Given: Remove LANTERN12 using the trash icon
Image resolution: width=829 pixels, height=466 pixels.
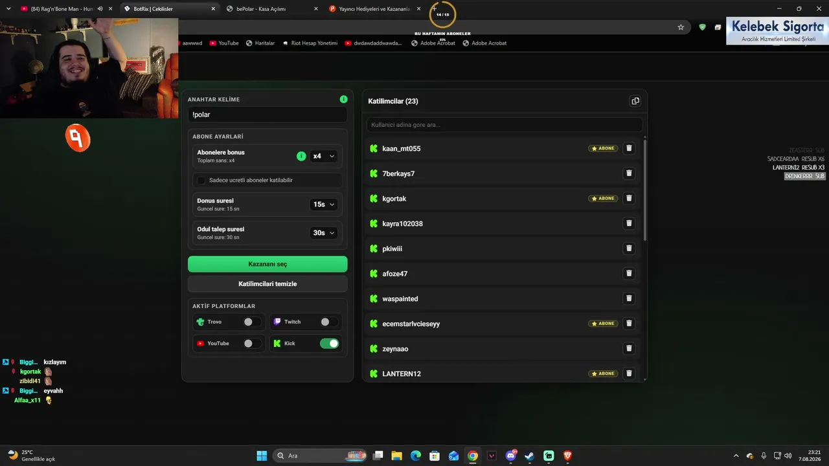Looking at the screenshot, I should click(628, 373).
